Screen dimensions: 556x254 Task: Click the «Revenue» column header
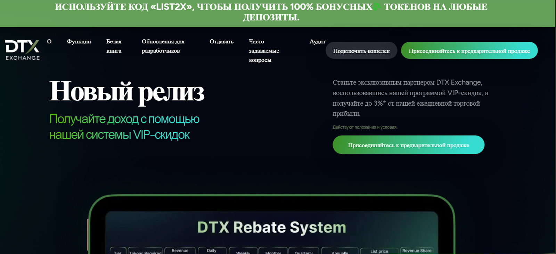pos(180,251)
